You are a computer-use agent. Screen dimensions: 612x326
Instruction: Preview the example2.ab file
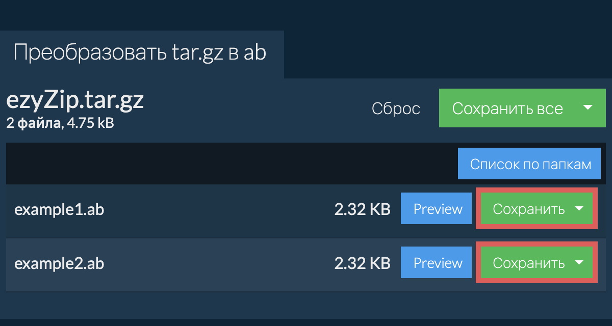[x=438, y=263]
